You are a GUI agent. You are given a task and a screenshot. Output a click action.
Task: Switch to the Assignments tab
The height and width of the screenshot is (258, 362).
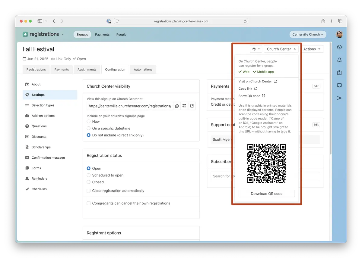click(x=87, y=70)
